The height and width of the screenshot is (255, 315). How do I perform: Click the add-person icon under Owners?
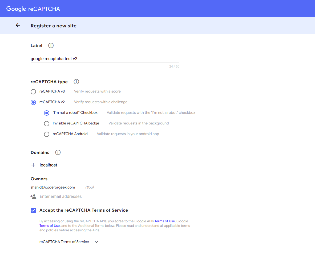coord(33,197)
